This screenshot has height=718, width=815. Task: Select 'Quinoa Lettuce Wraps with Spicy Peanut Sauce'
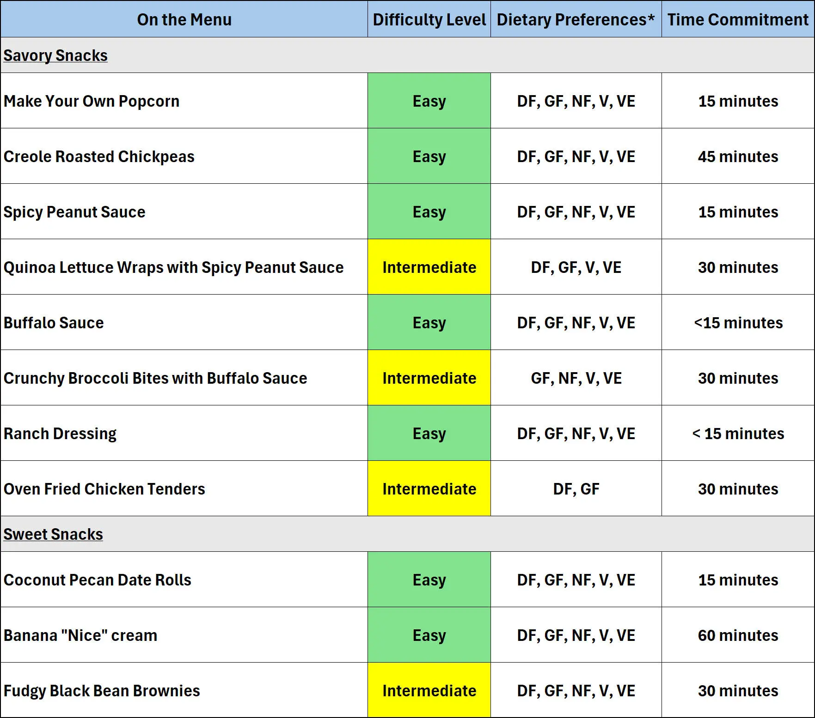(184, 267)
